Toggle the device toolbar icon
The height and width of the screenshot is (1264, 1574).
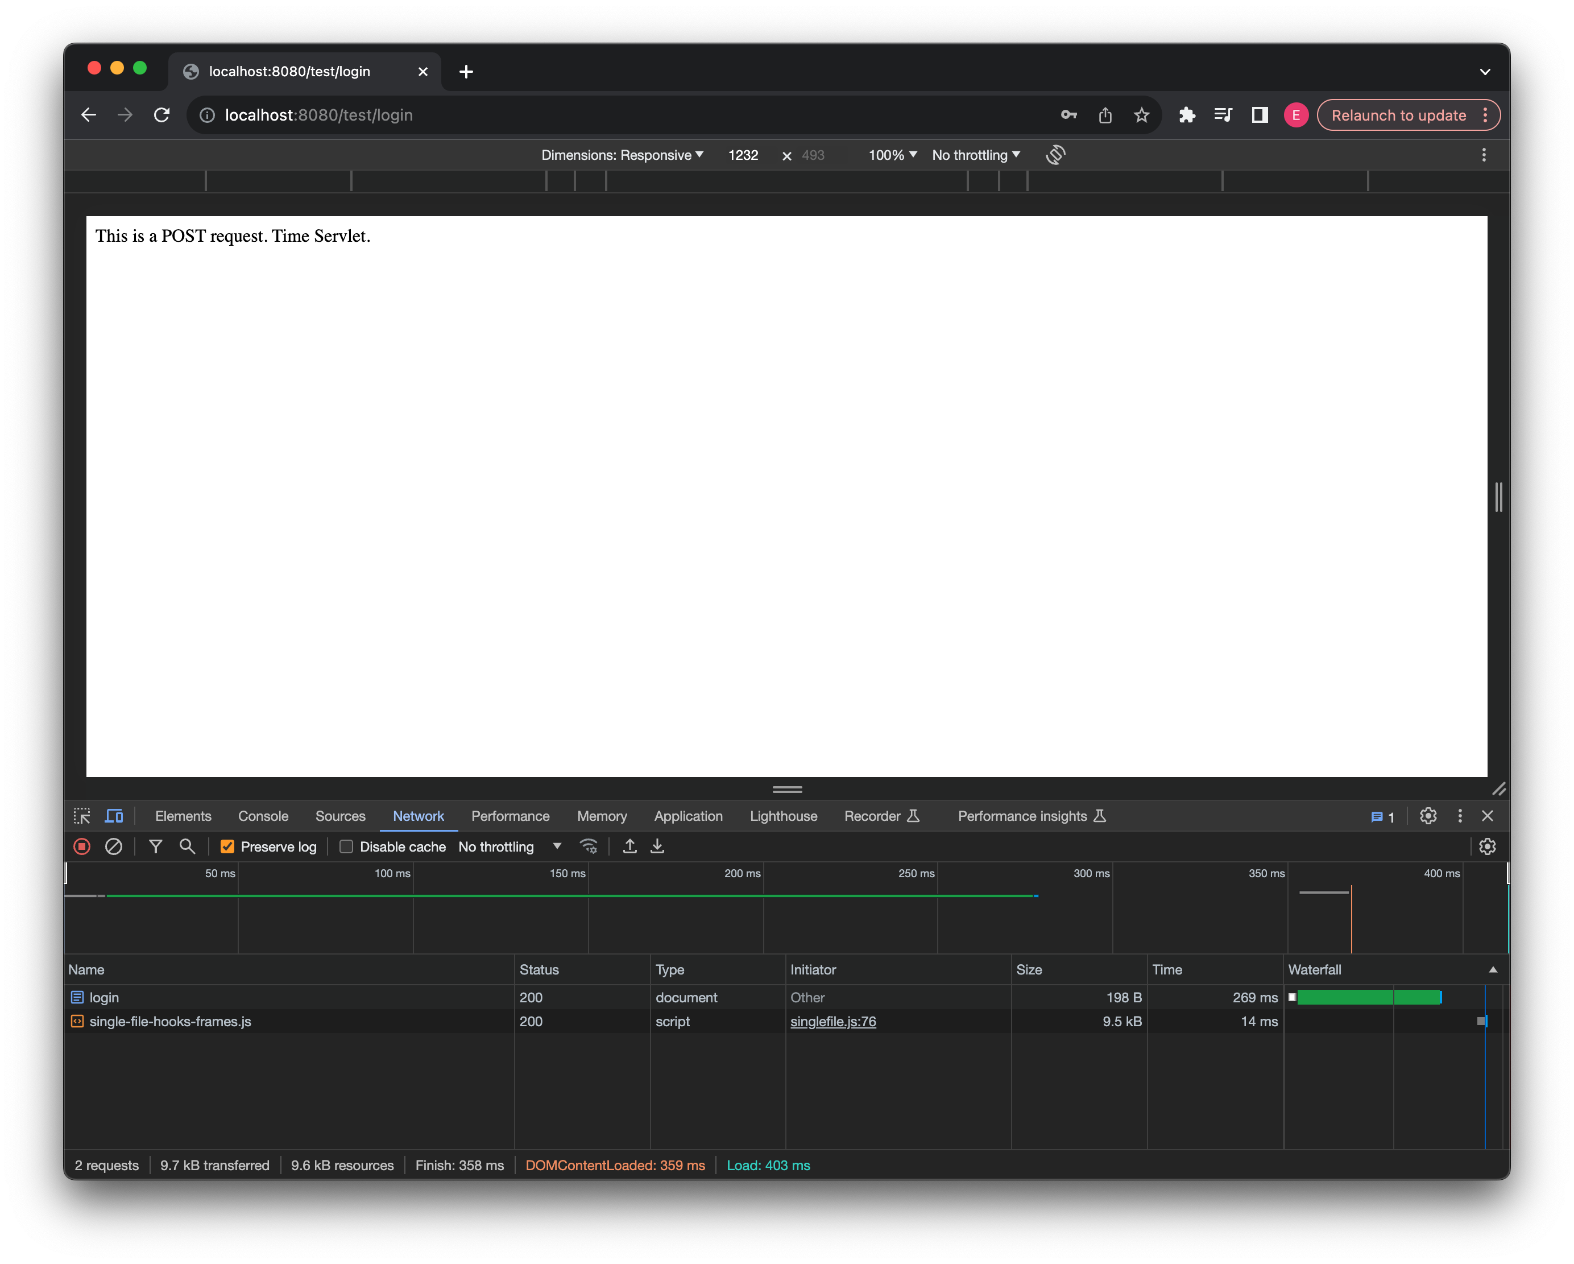point(114,816)
